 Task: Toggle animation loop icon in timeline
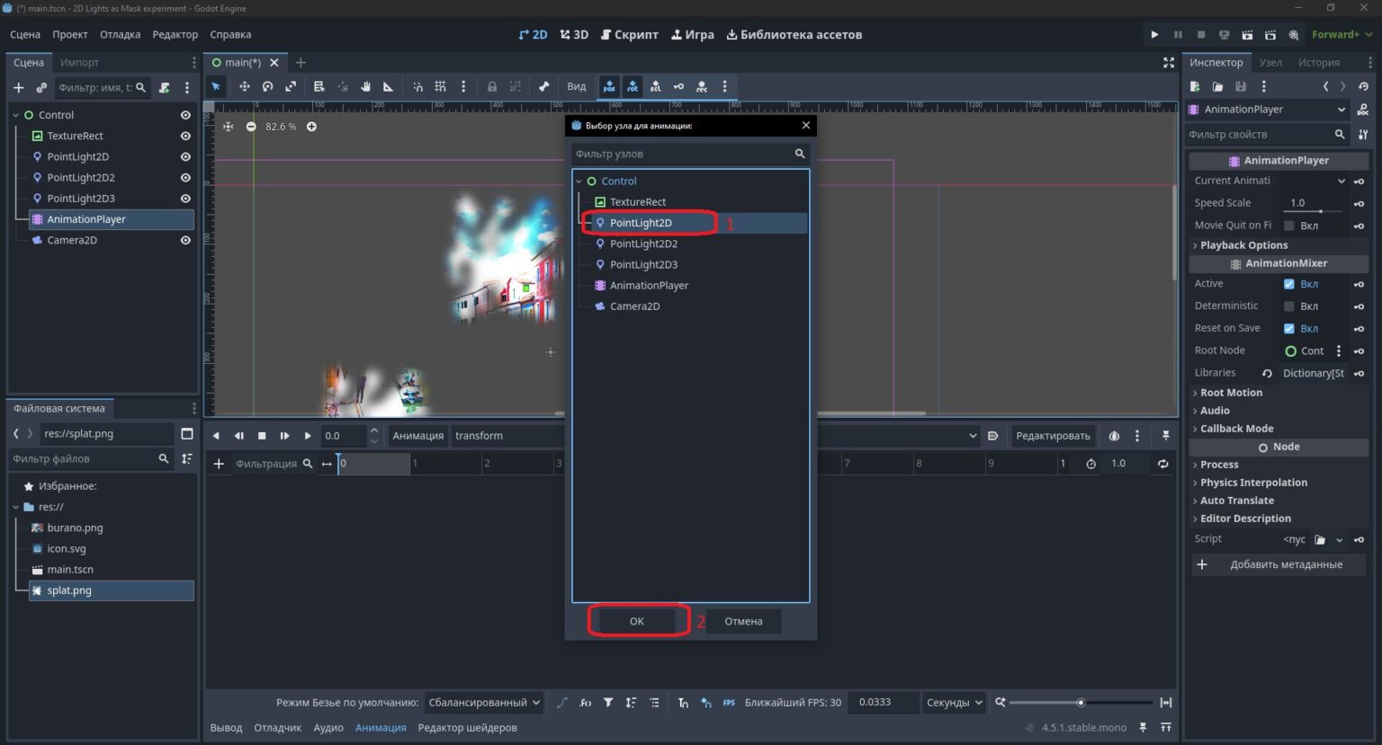1162,464
